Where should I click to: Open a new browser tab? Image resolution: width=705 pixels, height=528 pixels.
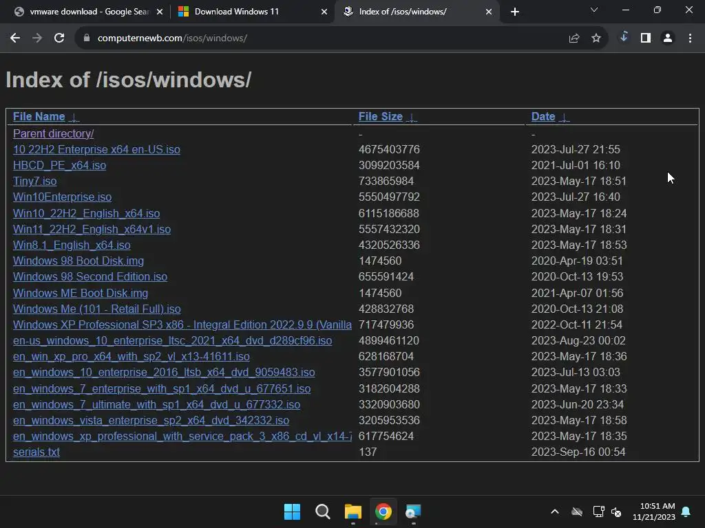[x=515, y=12]
